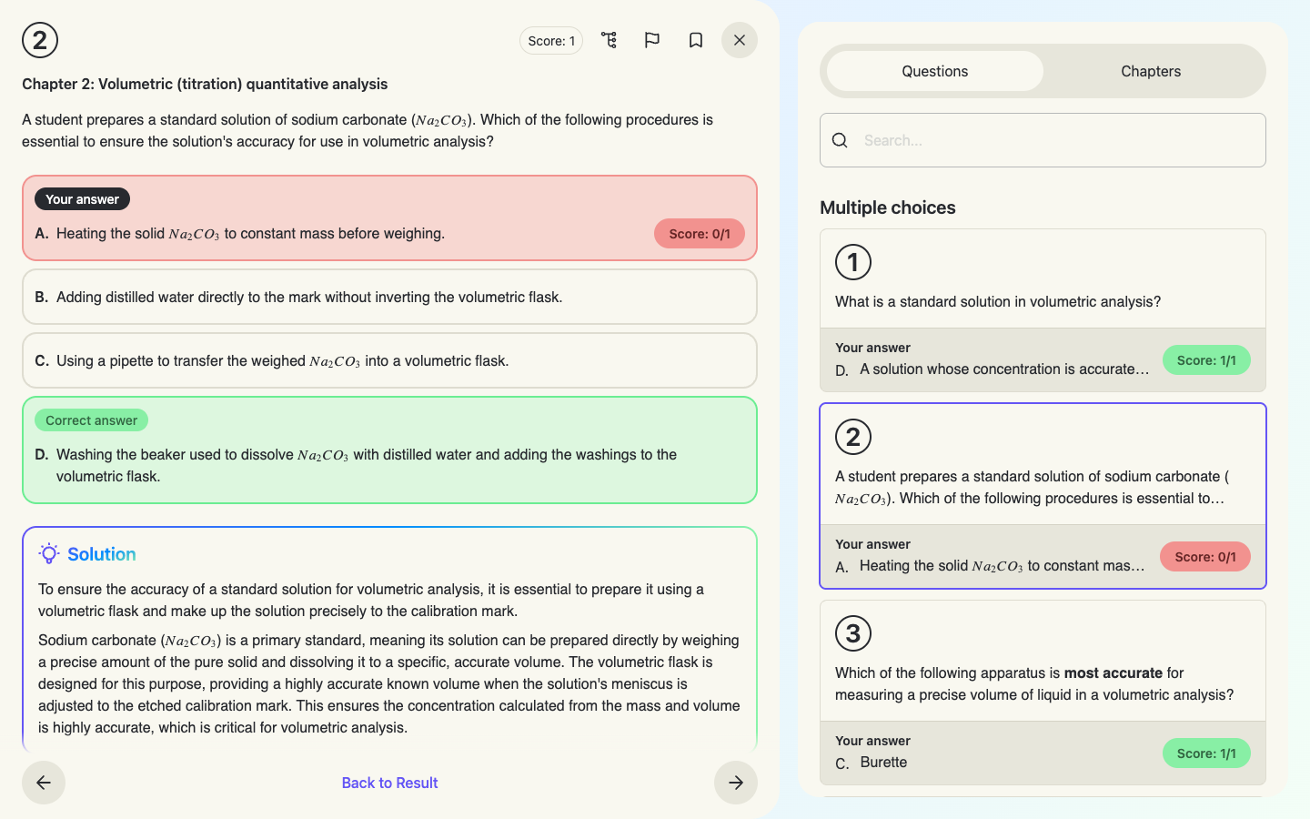Click Back to Result link

(390, 783)
